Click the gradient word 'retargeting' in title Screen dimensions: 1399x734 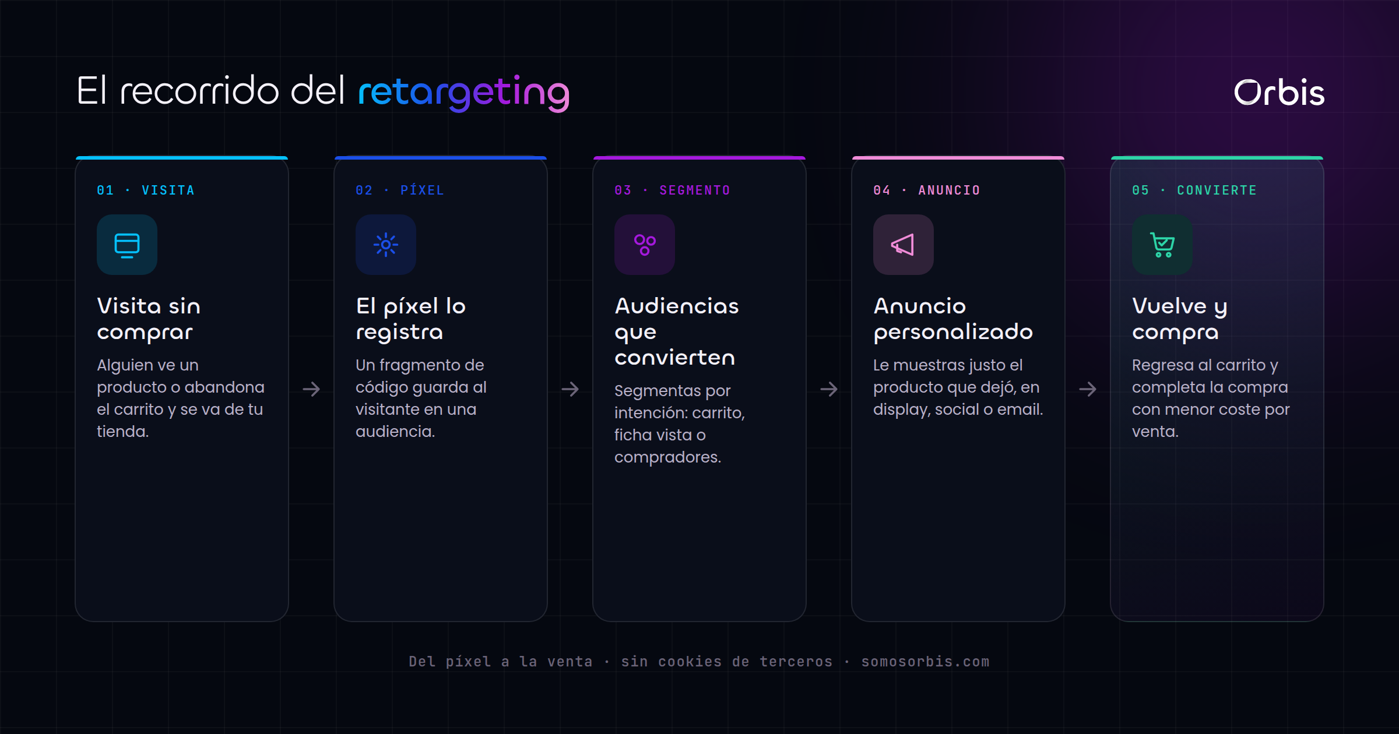coord(463,92)
